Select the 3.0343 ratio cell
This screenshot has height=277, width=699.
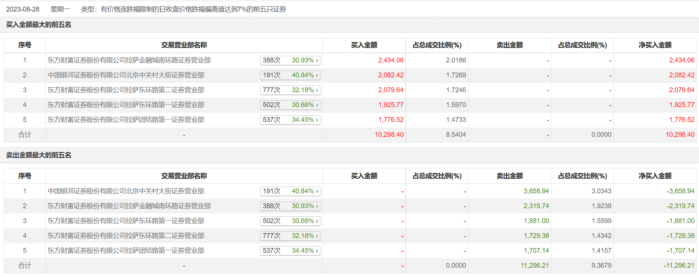[x=601, y=191]
